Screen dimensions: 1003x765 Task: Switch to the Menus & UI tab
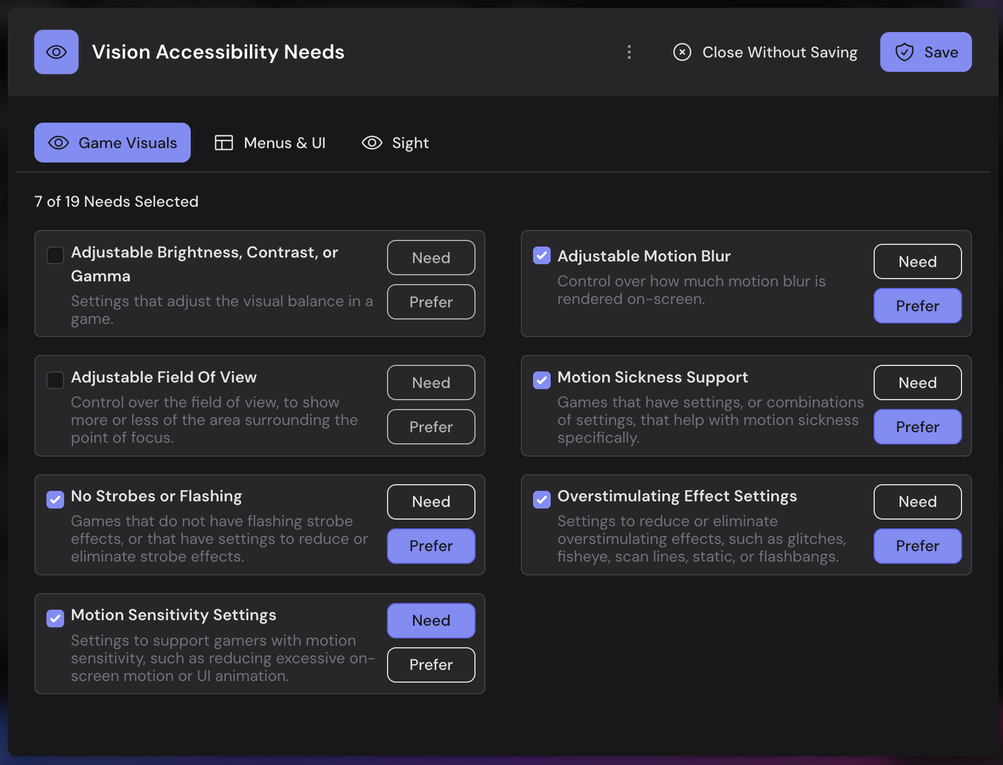click(284, 143)
